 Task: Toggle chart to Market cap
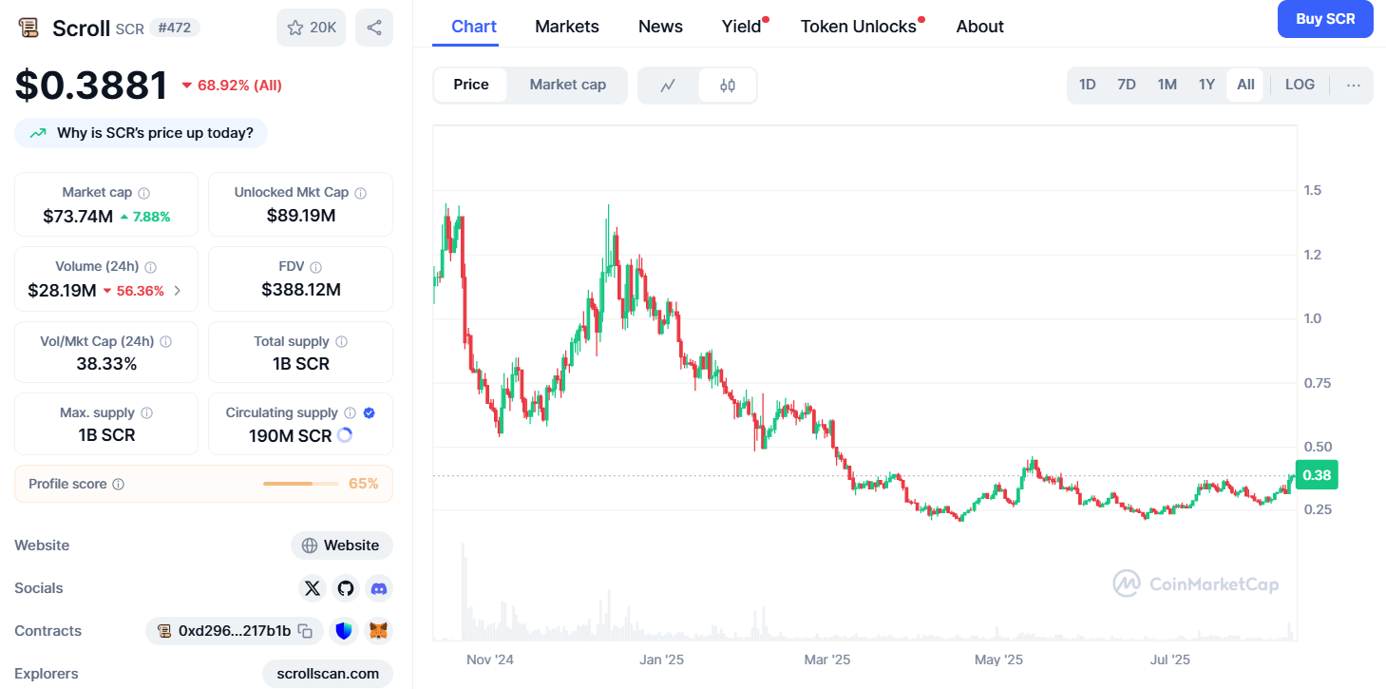coord(567,85)
